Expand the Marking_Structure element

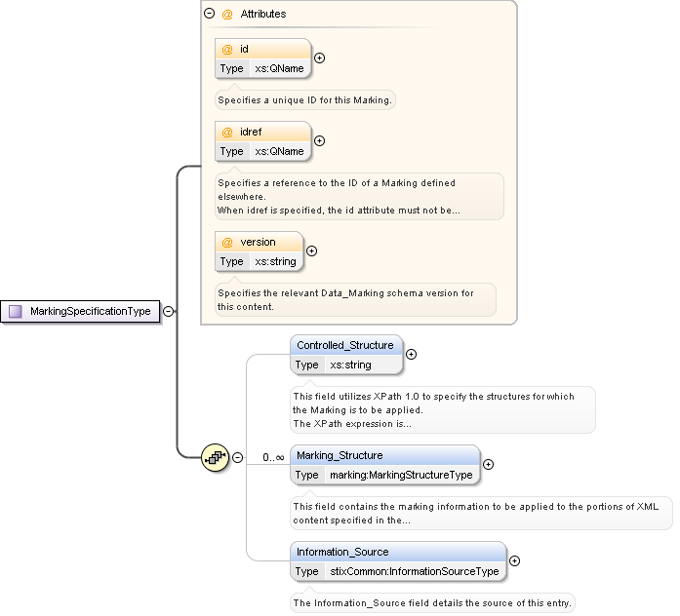pos(488,465)
